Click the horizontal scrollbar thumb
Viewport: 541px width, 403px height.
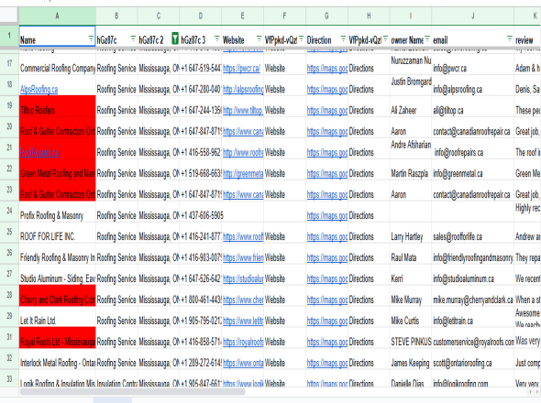(132, 392)
